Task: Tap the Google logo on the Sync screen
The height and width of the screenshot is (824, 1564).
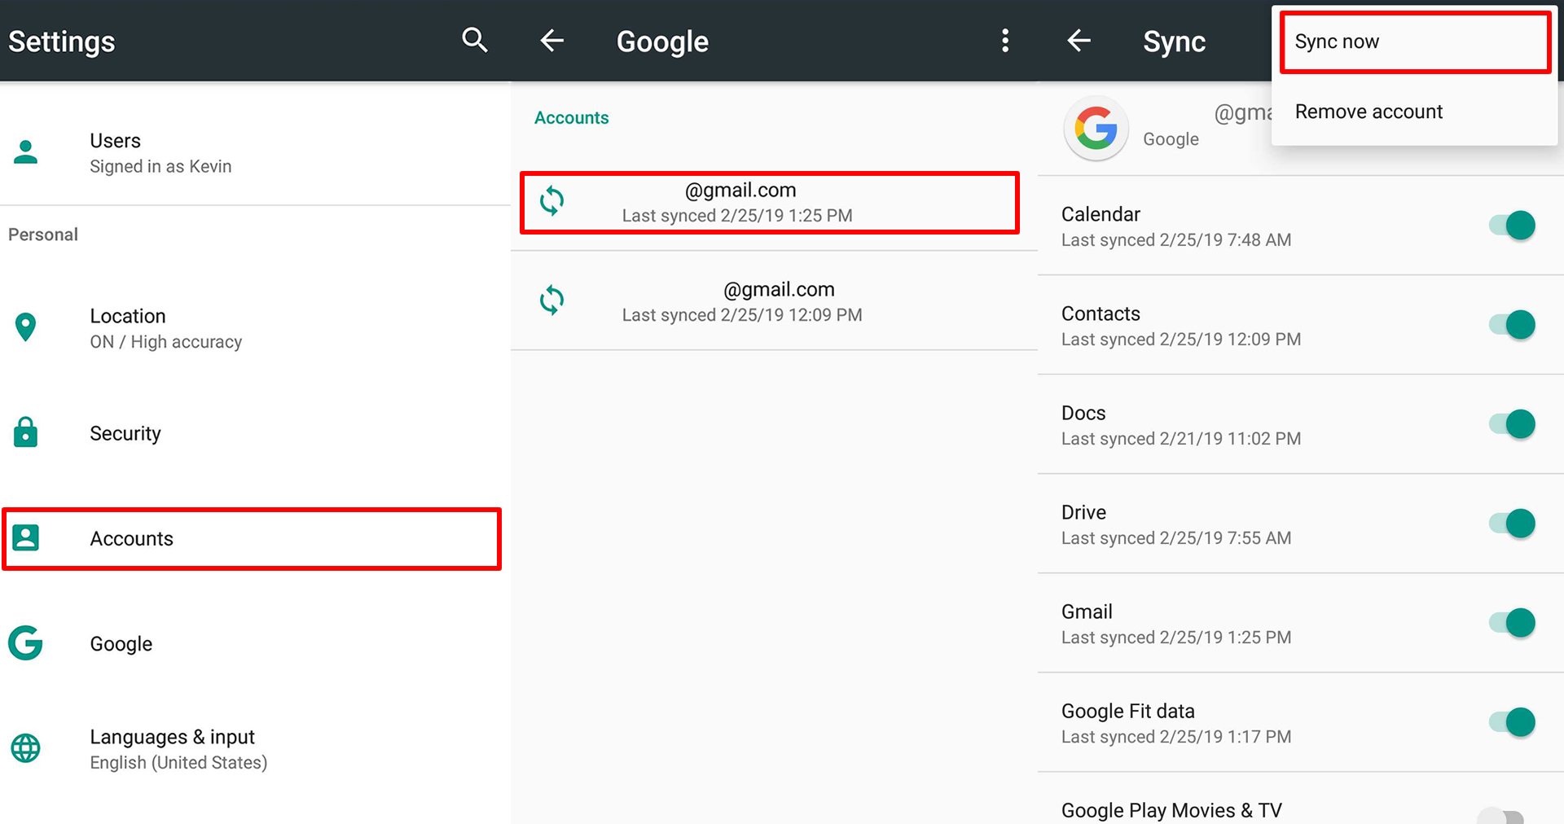Action: (x=1096, y=129)
